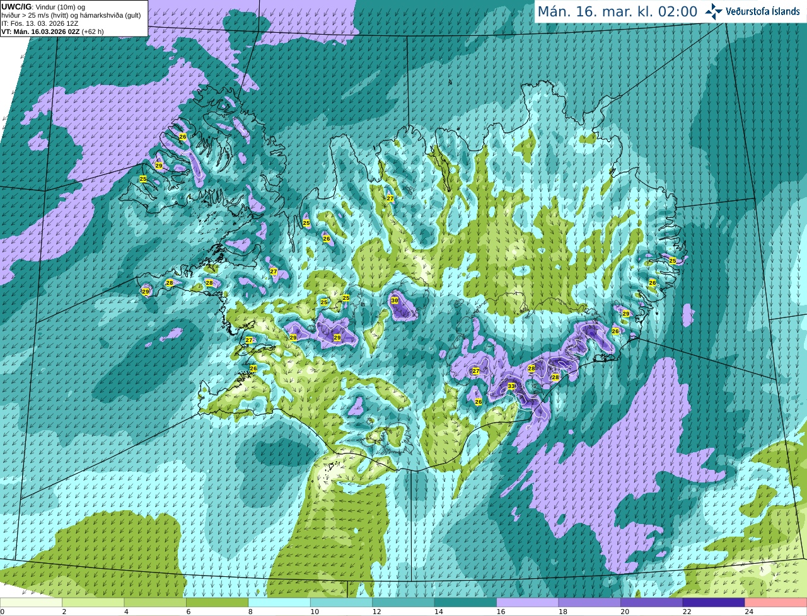
Task: Click the date heading Mán. 16. mar. kl. 02:00
Action: (x=617, y=11)
